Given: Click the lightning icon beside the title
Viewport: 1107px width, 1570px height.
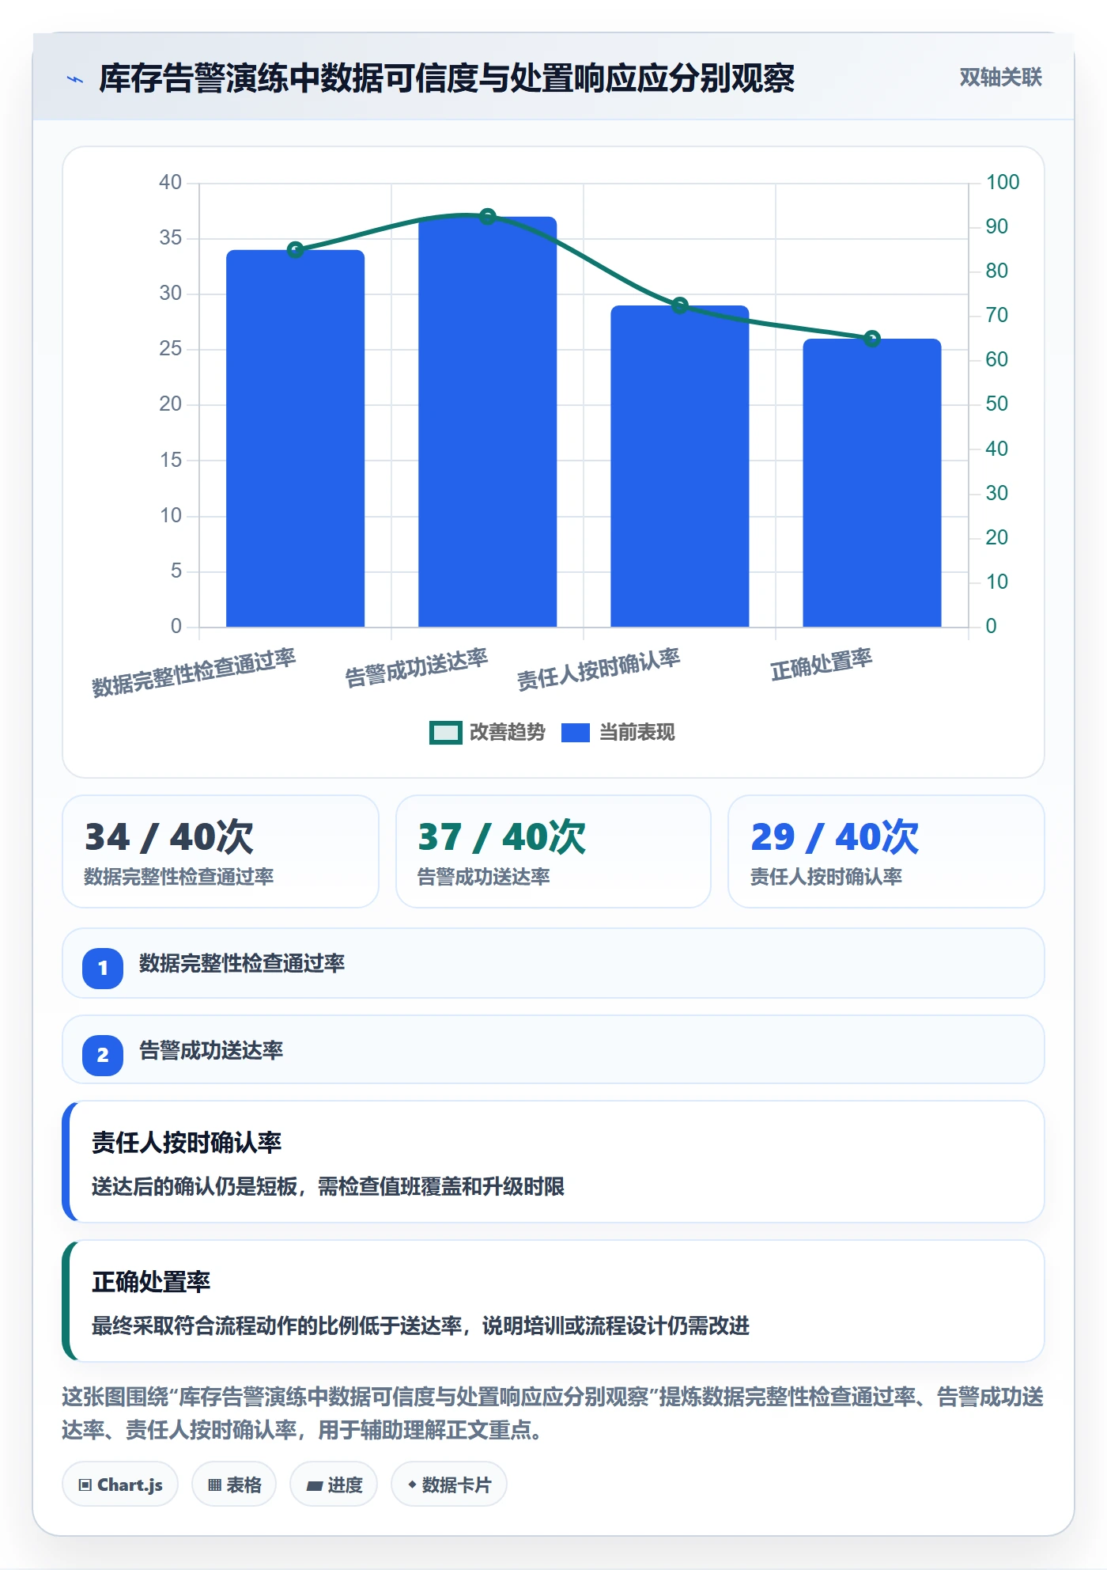Looking at the screenshot, I should (75, 79).
